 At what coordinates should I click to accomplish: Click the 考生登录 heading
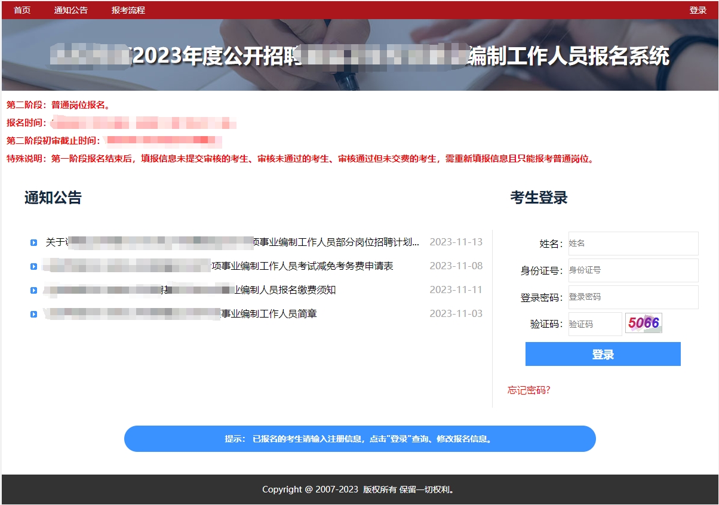click(539, 198)
